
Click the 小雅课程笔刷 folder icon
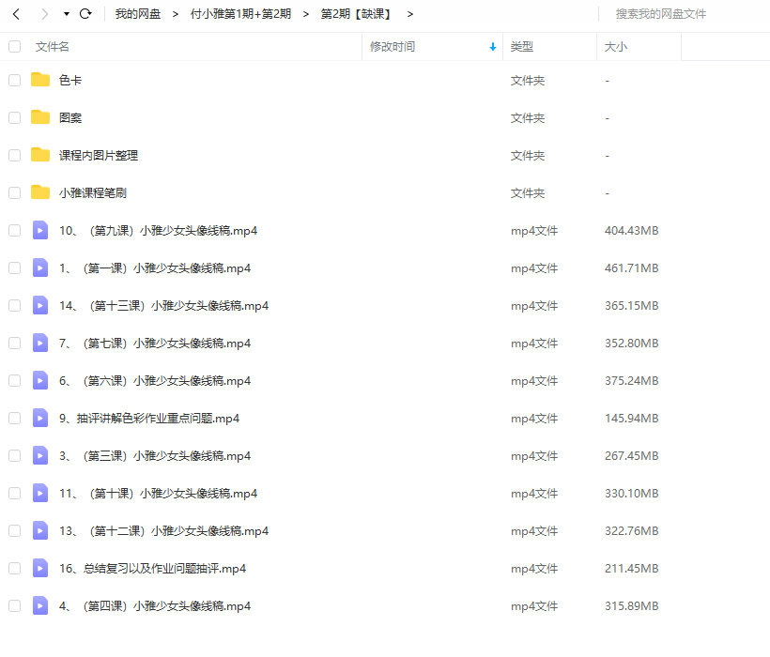[x=39, y=192]
